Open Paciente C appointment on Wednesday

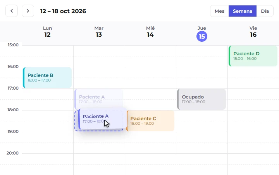click(x=150, y=121)
